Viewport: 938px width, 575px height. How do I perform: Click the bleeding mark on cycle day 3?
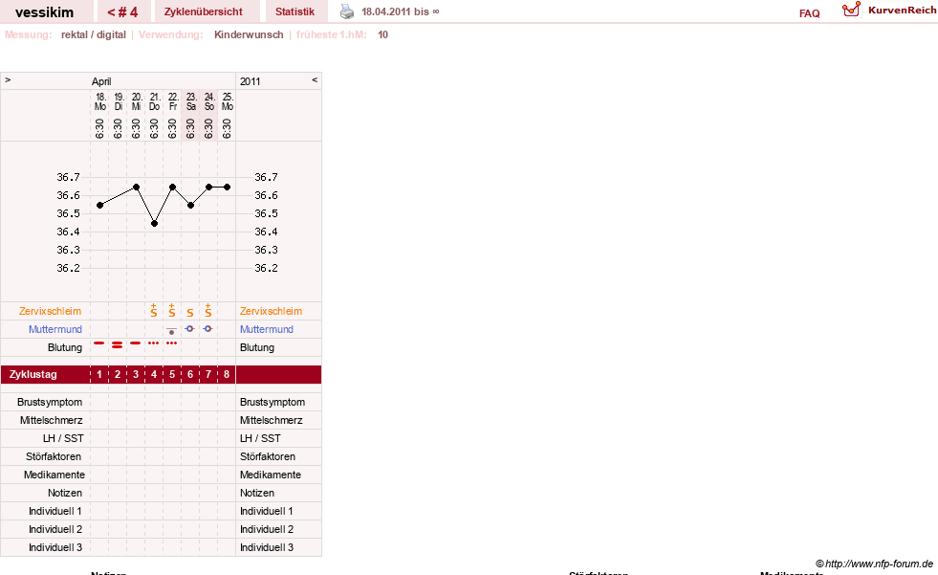(x=136, y=343)
